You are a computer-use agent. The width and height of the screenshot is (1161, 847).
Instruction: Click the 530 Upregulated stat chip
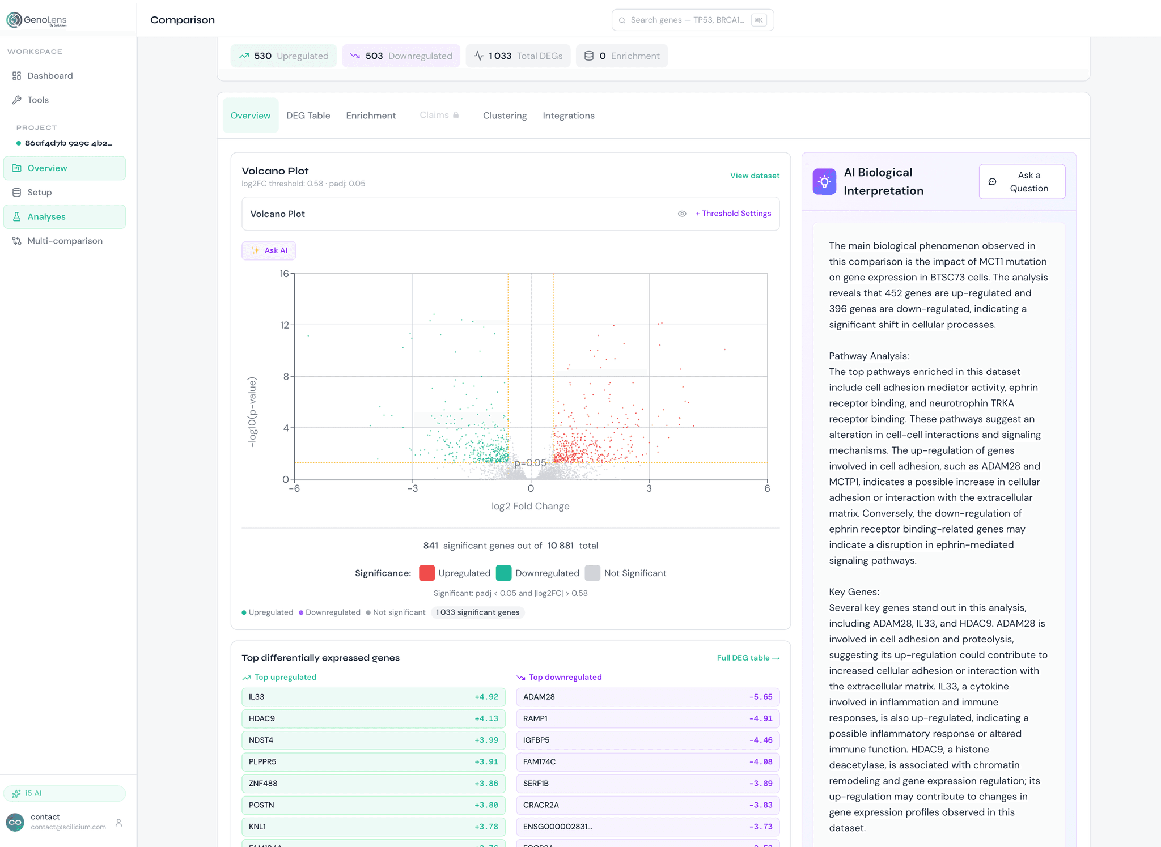283,56
